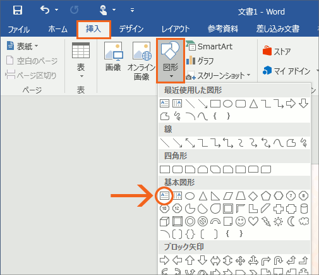Select the double-headed arrow line under 線

[190, 143]
